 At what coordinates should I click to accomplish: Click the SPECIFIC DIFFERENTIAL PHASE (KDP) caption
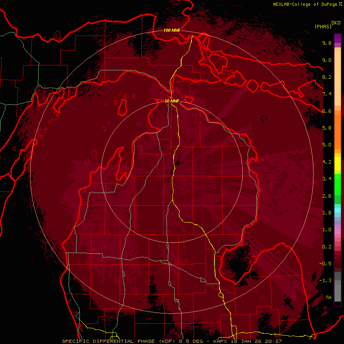119,341
